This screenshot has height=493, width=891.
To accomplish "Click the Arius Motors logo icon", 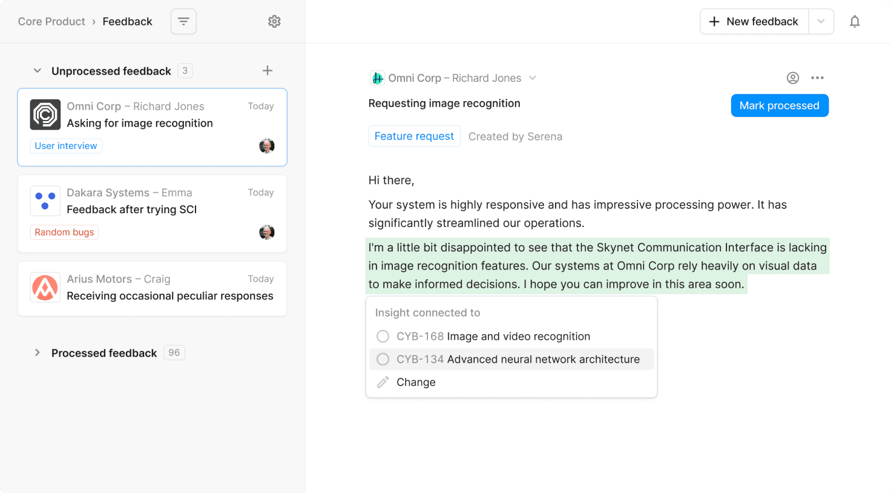I will coord(45,287).
